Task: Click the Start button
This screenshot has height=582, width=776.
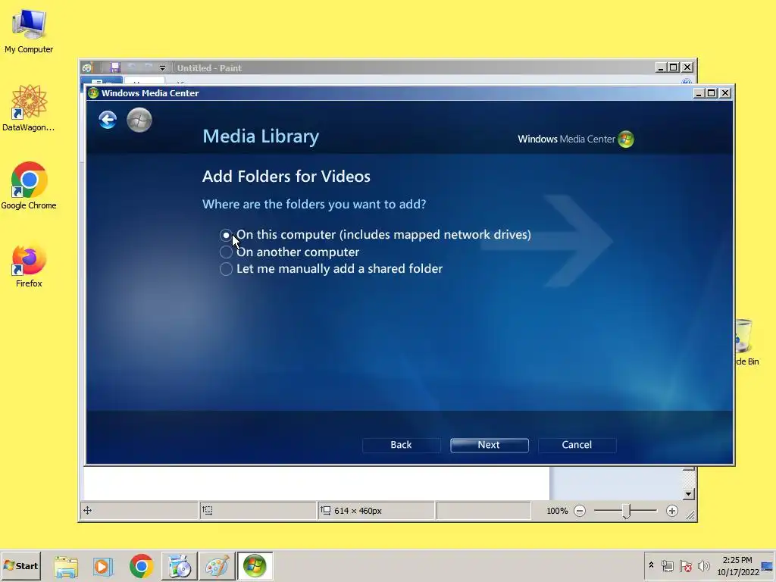Action: click(20, 565)
